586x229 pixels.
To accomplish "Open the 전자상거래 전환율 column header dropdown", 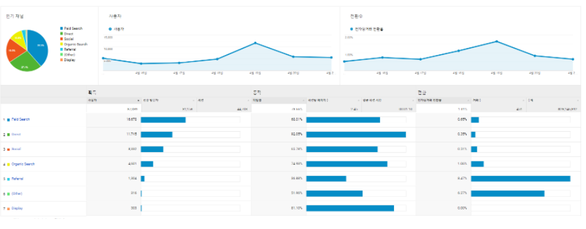I will pyautogui.click(x=468, y=100).
